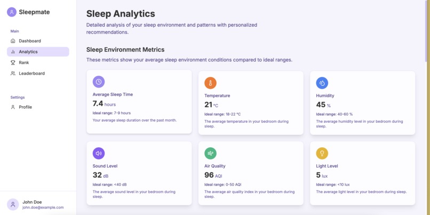Click the Leaderboard people icon
This screenshot has height=215, width=430.
tap(13, 74)
